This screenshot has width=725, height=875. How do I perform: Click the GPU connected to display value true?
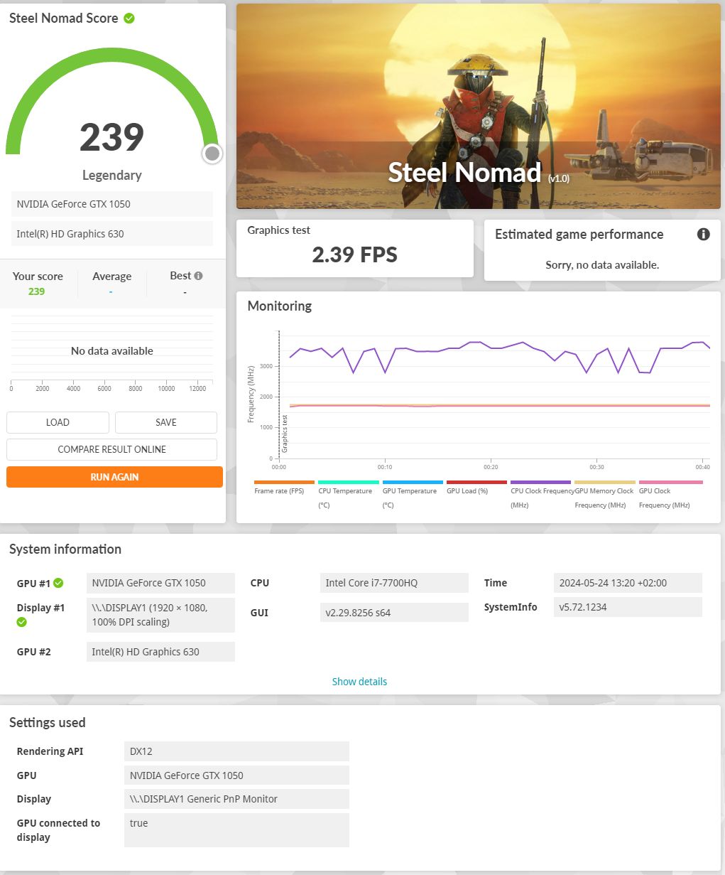coord(236,830)
